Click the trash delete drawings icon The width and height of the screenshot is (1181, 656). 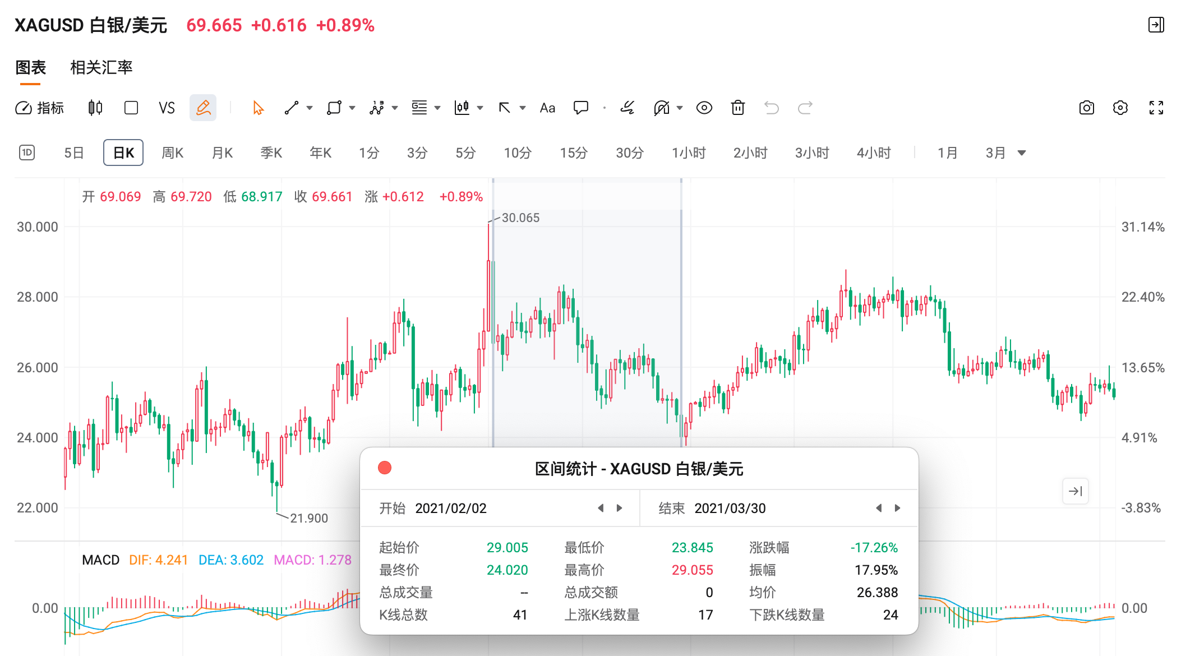[738, 108]
